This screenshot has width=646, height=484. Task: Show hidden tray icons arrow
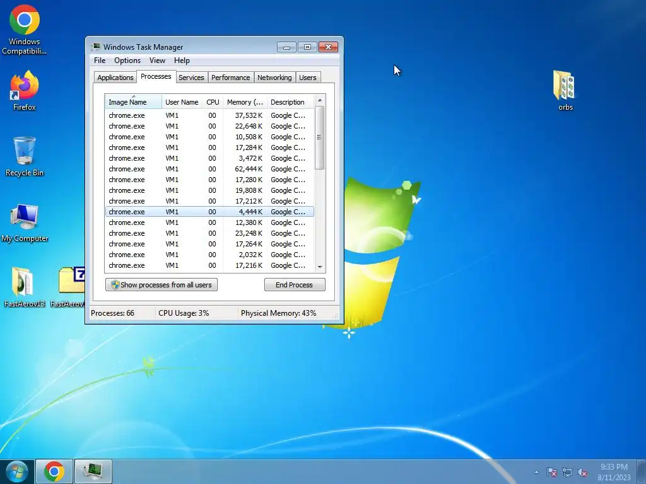536,472
